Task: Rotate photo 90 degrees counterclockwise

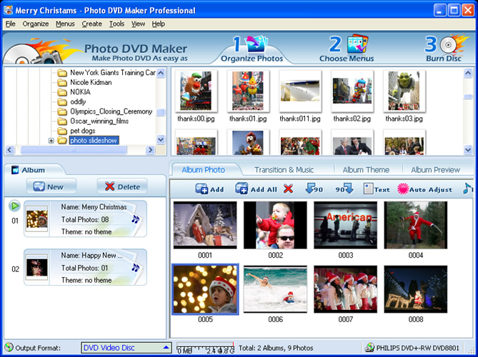Action: pyautogui.click(x=314, y=189)
